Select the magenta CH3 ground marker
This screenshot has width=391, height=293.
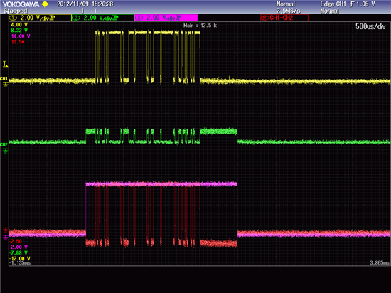tap(5, 237)
